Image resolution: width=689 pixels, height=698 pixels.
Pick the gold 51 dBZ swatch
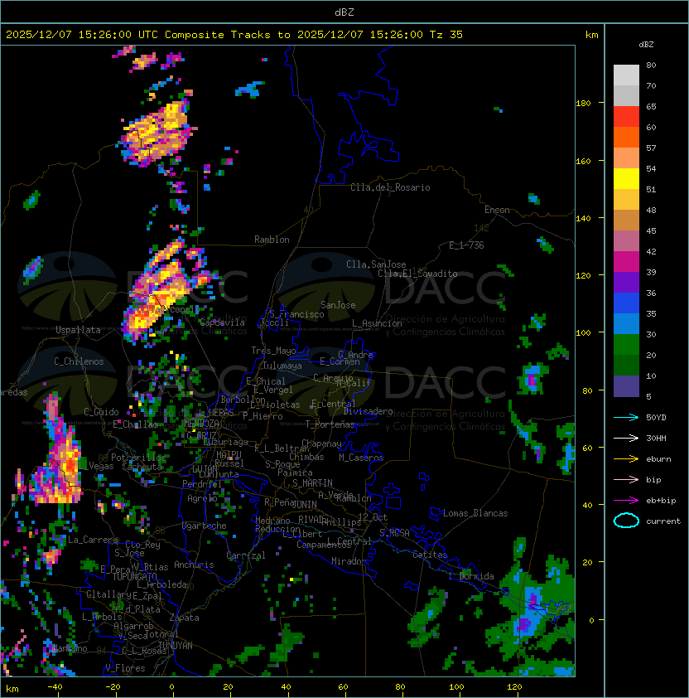tap(626, 200)
